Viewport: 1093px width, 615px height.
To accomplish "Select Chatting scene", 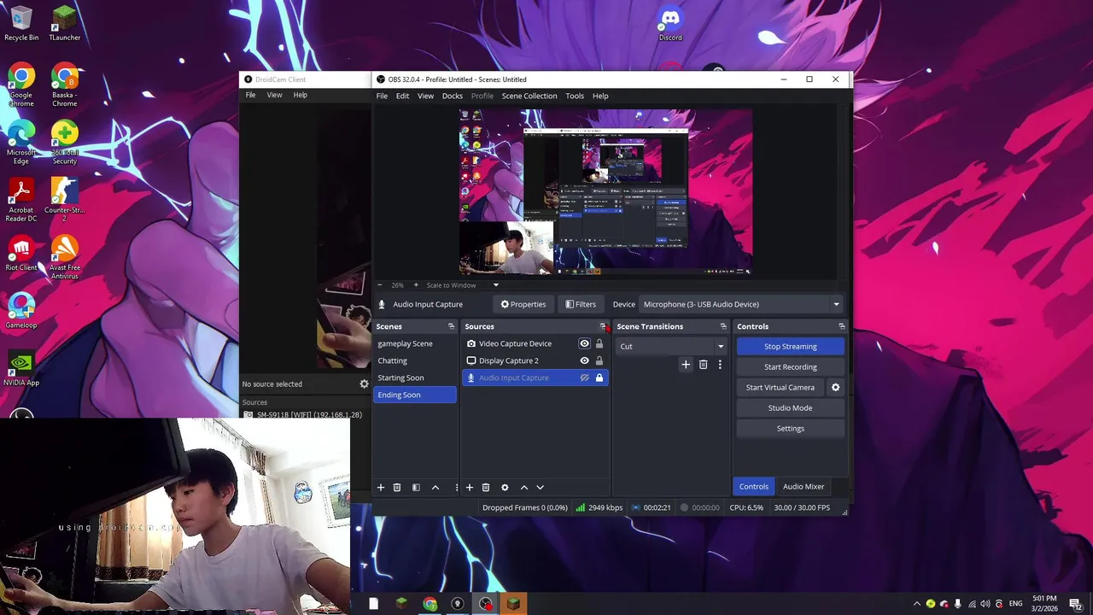I will point(415,360).
